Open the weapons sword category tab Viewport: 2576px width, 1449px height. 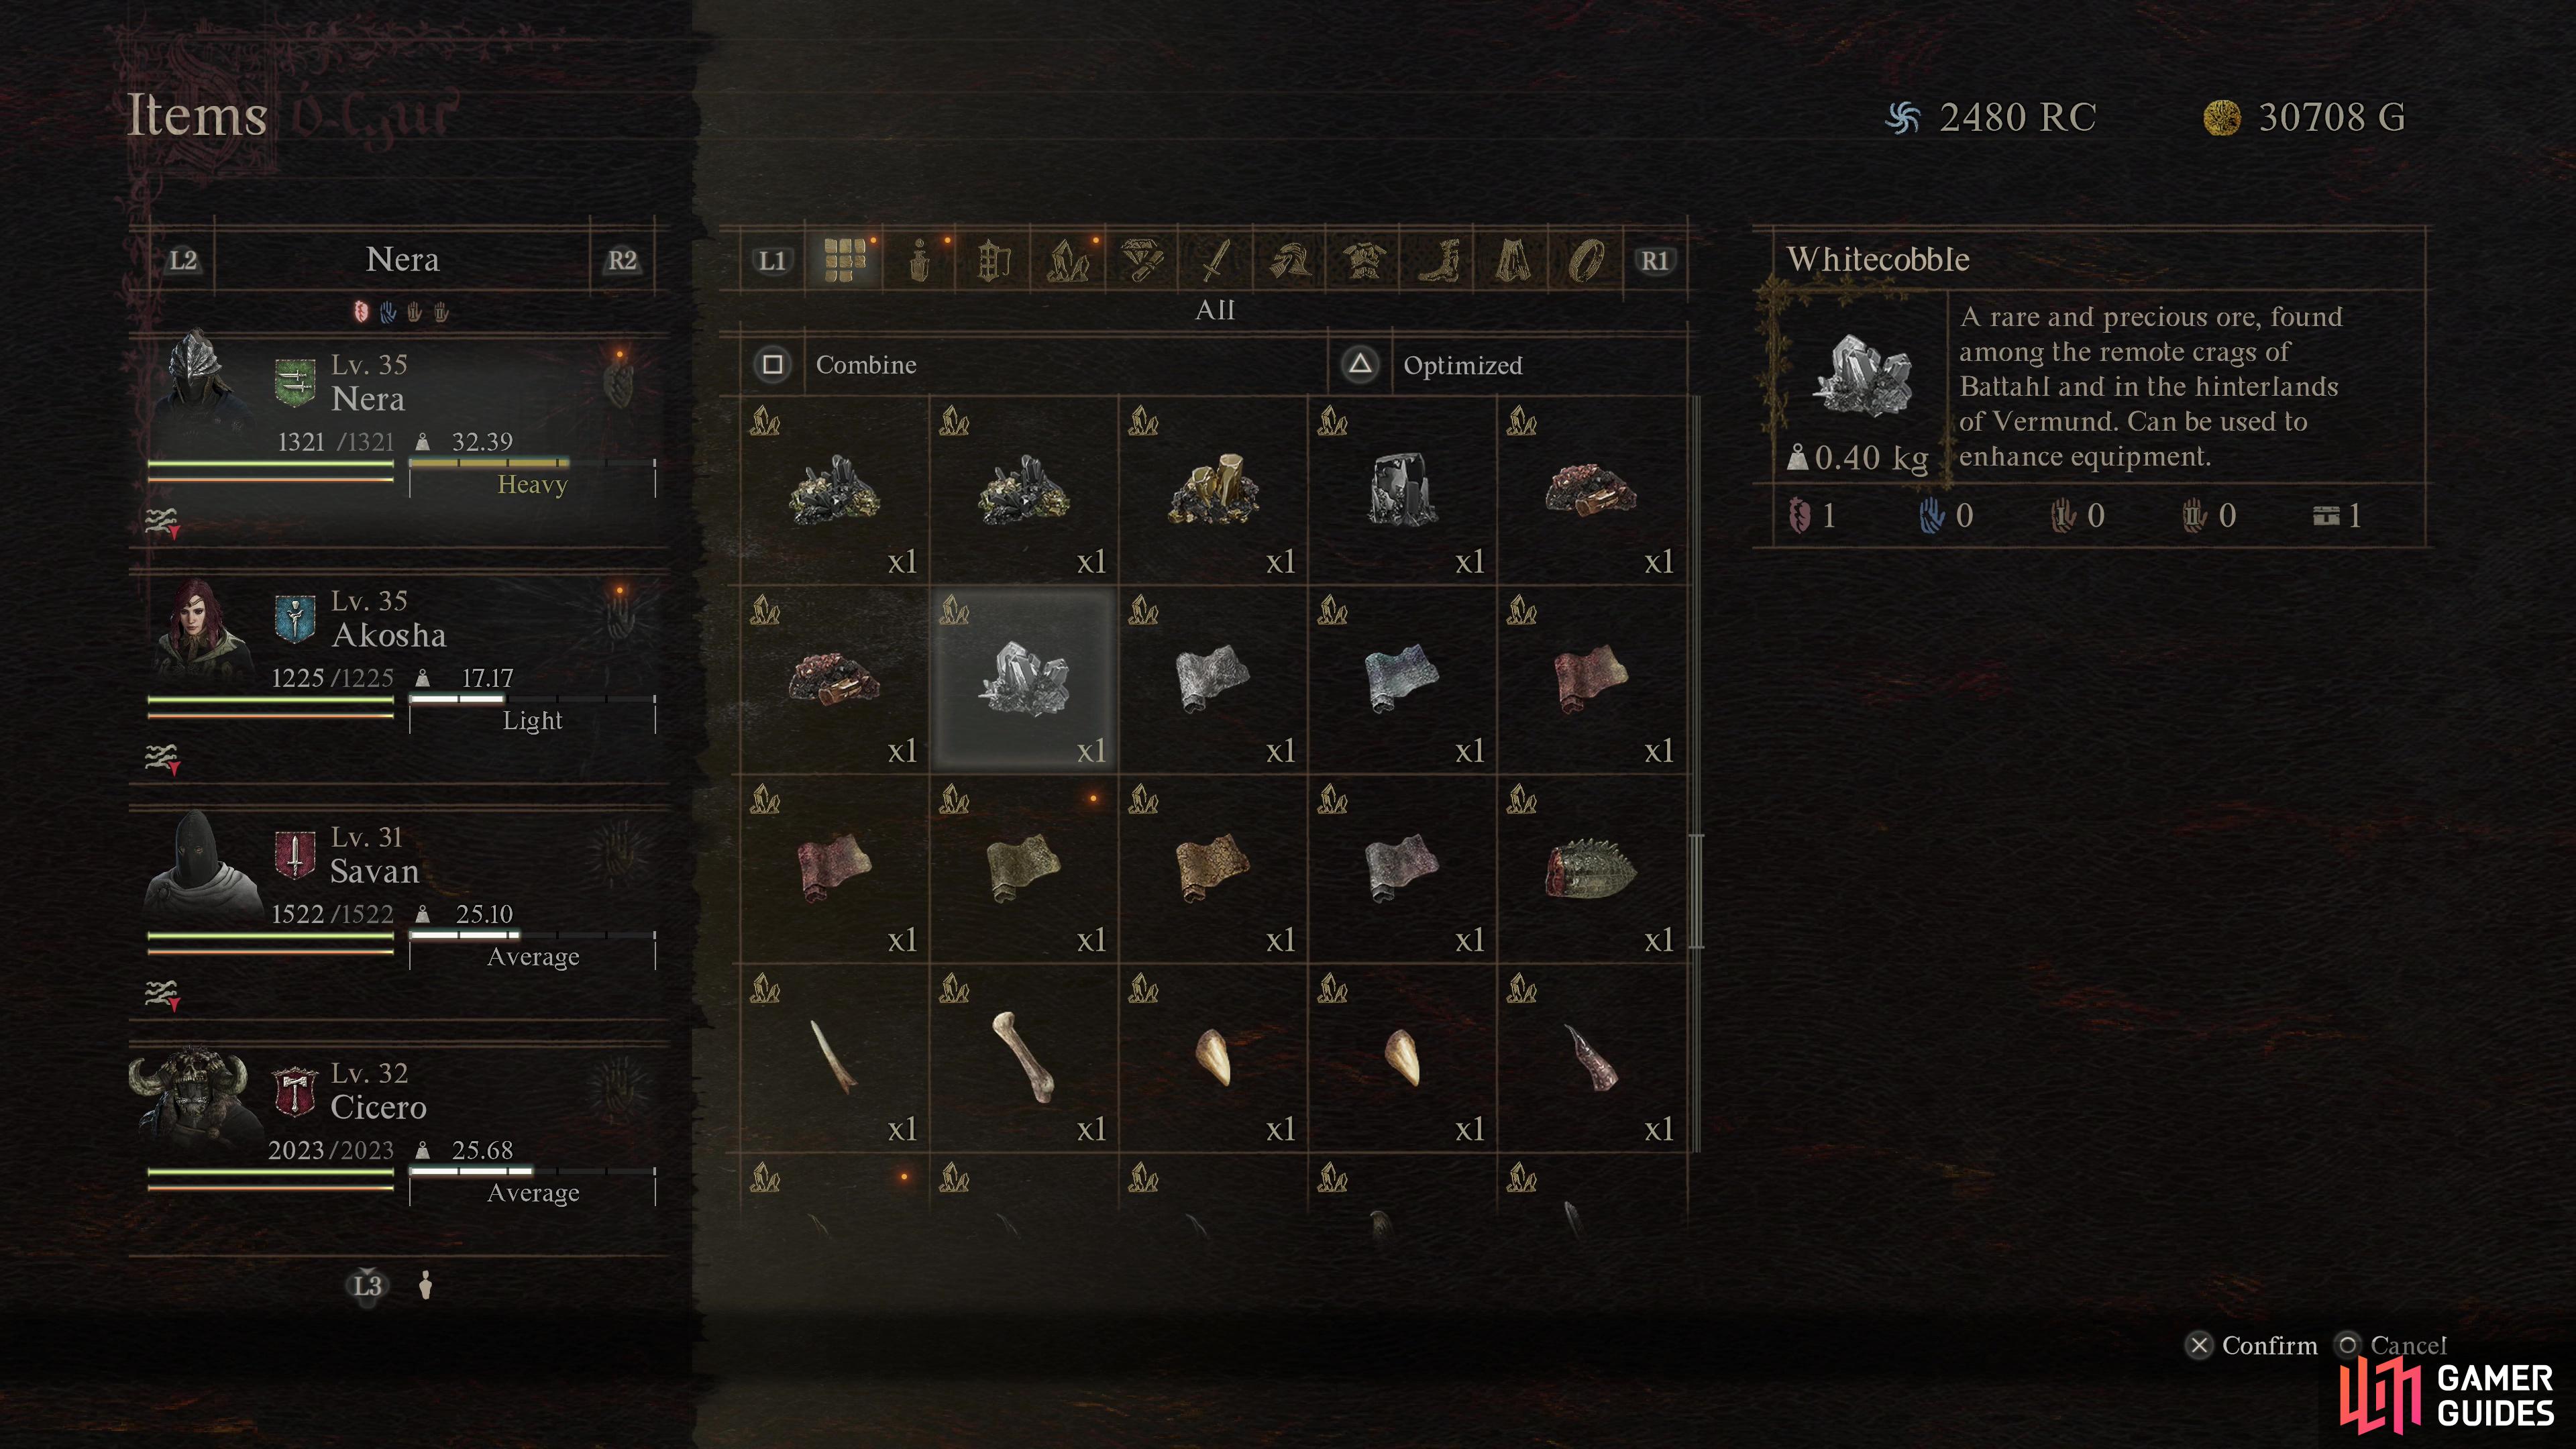pos(1216,260)
